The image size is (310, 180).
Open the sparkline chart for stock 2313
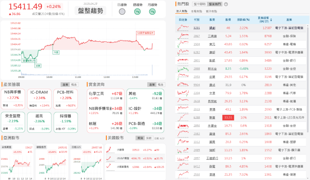pos(183,109)
